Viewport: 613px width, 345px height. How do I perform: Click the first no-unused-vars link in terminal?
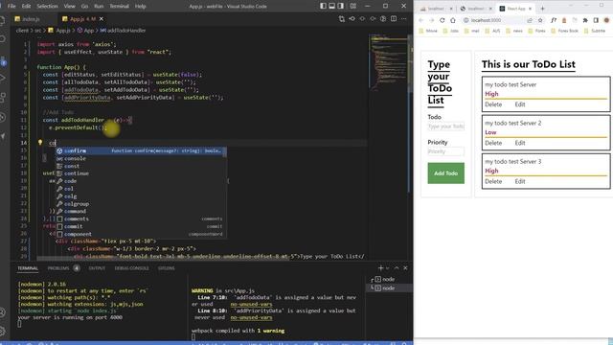[x=251, y=304]
